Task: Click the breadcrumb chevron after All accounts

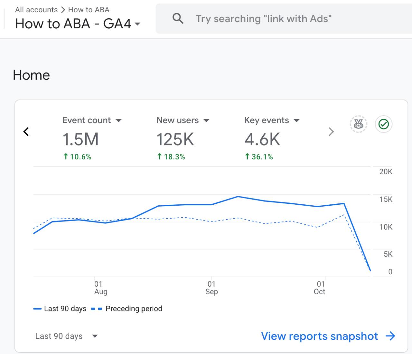Action: 63,10
